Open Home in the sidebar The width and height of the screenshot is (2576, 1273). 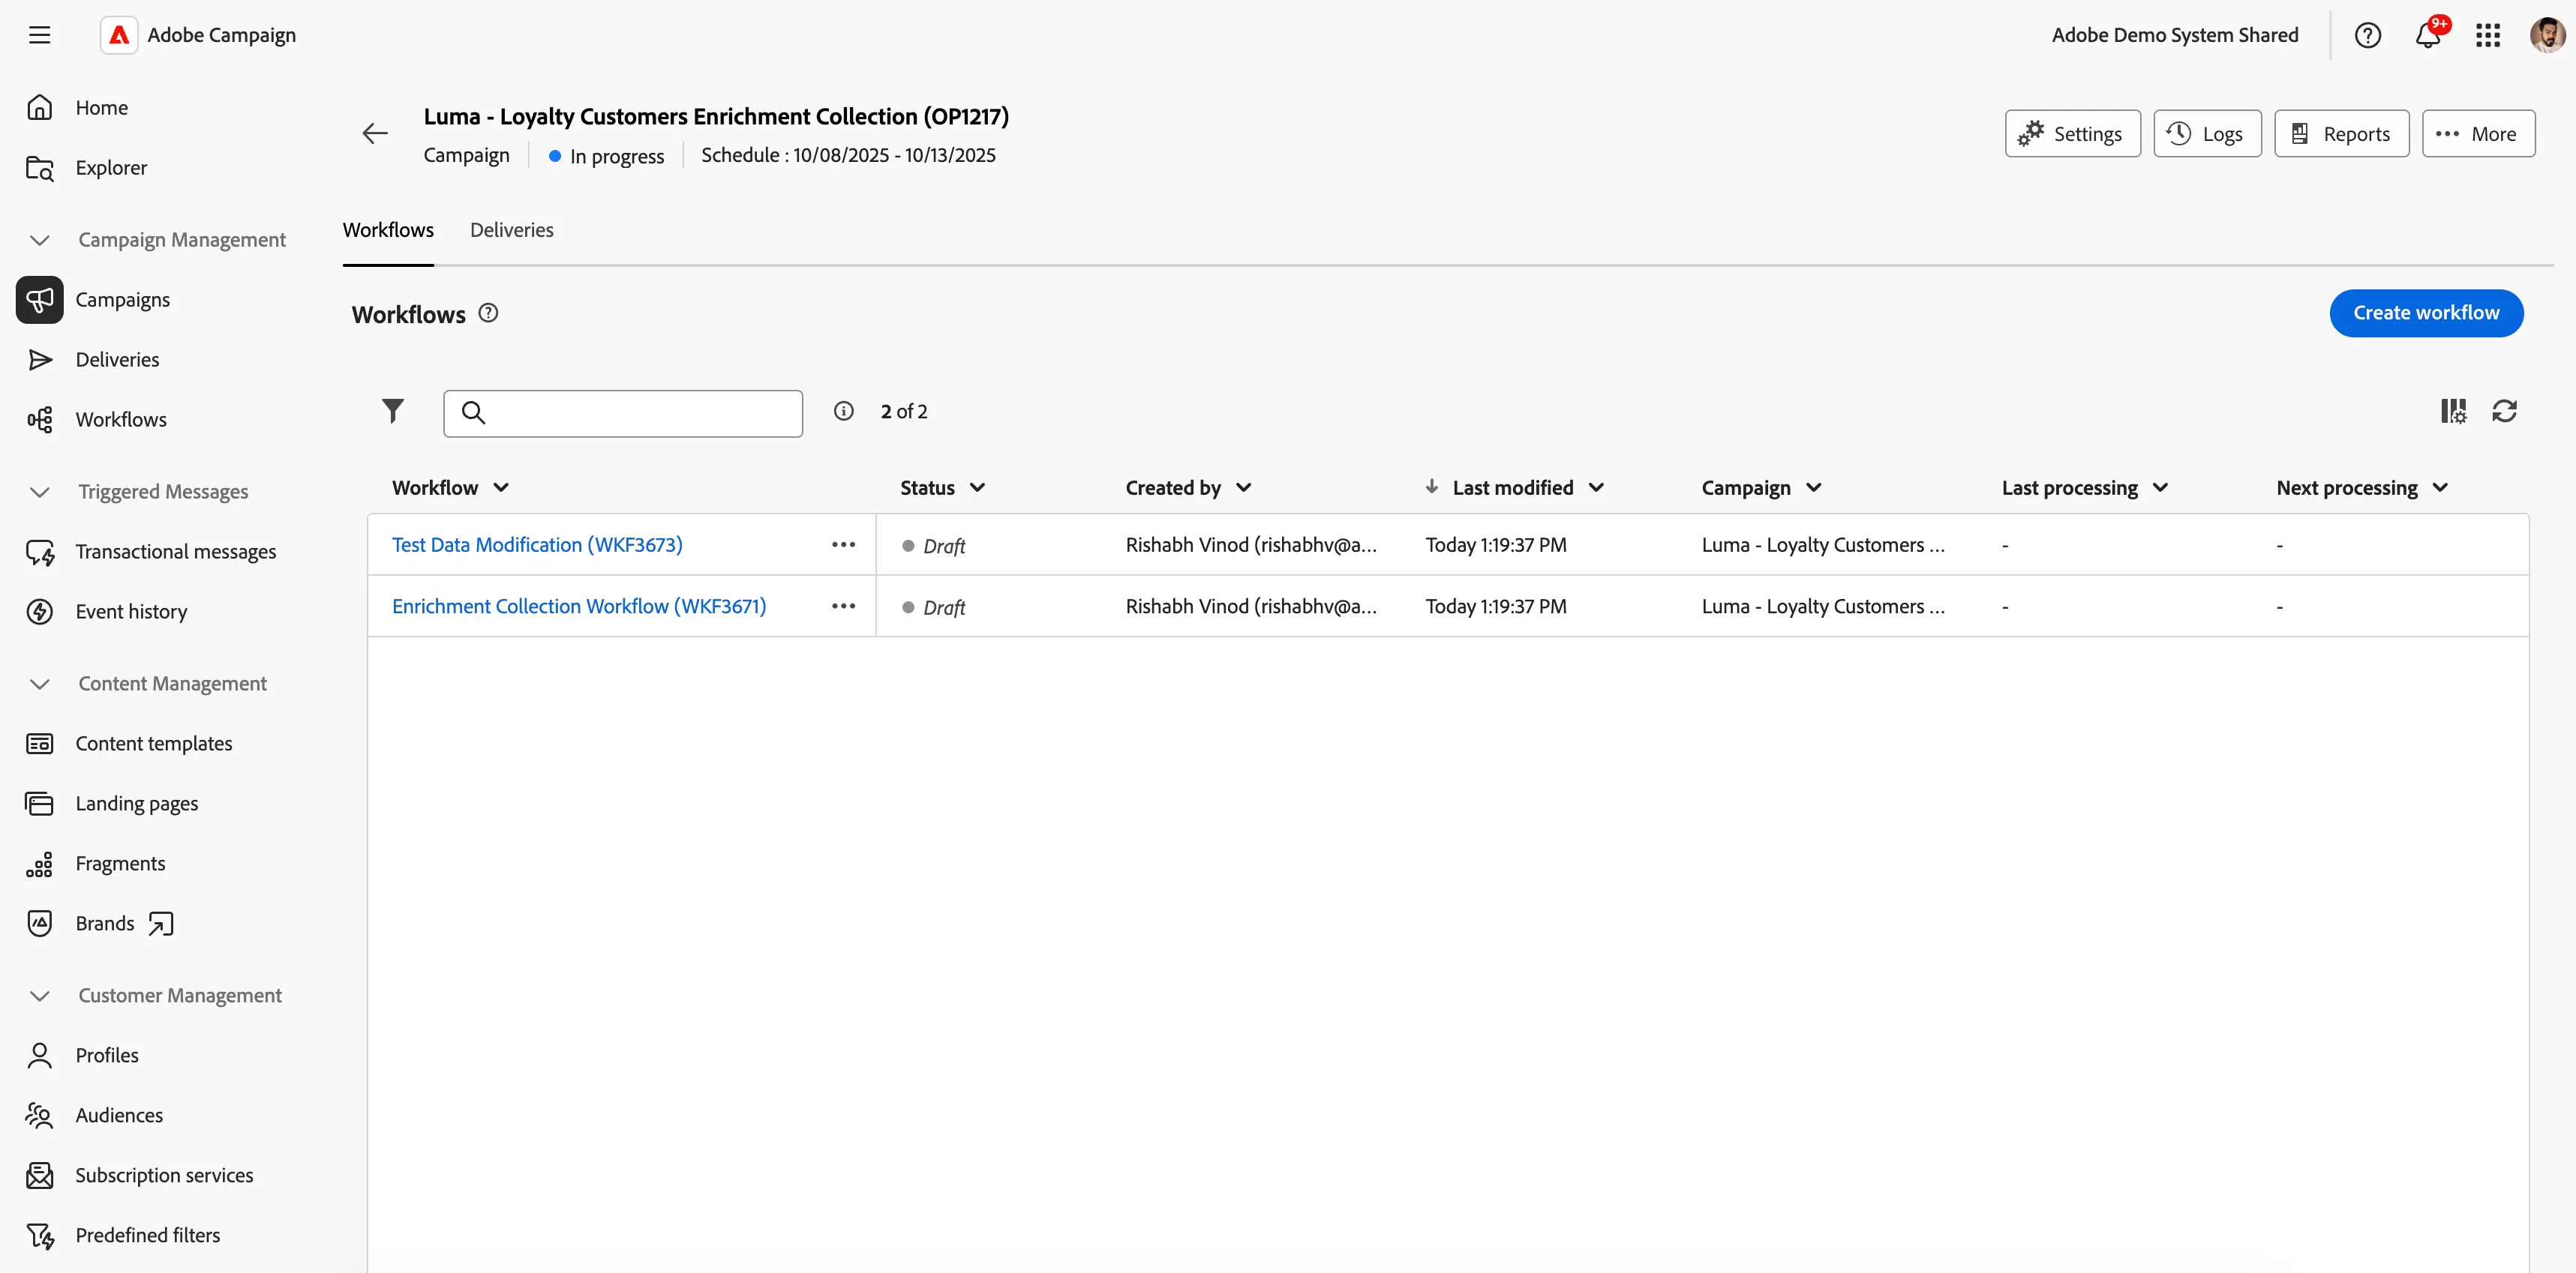[101, 107]
